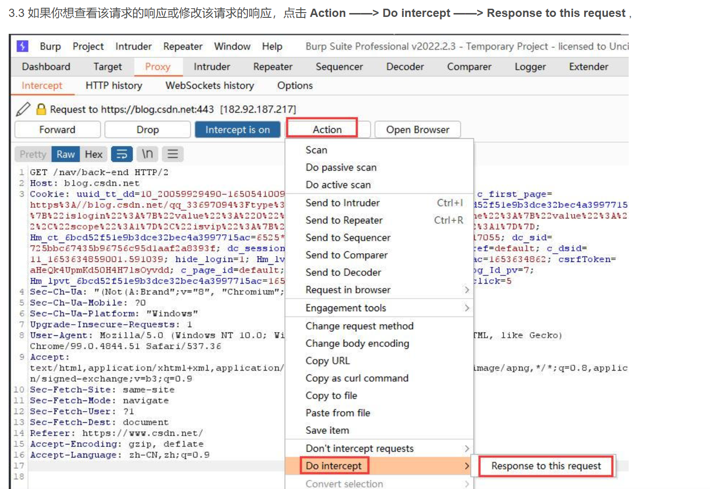This screenshot has height=489, width=710.
Task: Open the hamburger message options icon
Action: coord(173,154)
